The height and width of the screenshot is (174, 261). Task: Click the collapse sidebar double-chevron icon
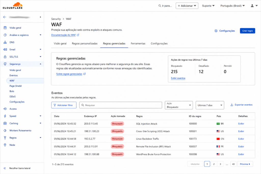coord(5,168)
